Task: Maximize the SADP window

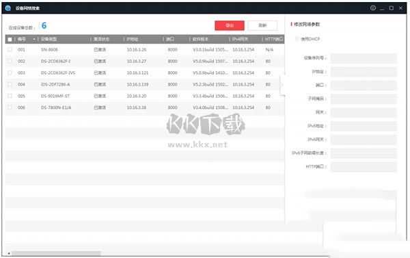Action: [391, 8]
